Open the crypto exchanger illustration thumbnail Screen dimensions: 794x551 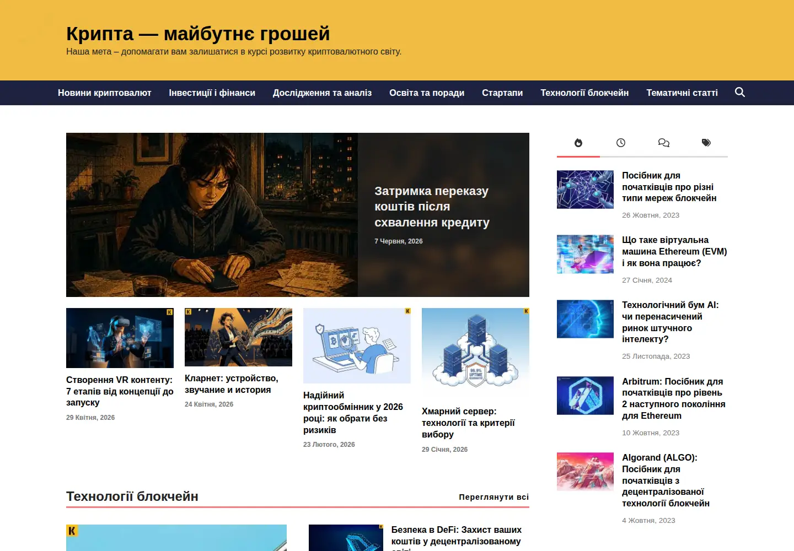coord(357,345)
